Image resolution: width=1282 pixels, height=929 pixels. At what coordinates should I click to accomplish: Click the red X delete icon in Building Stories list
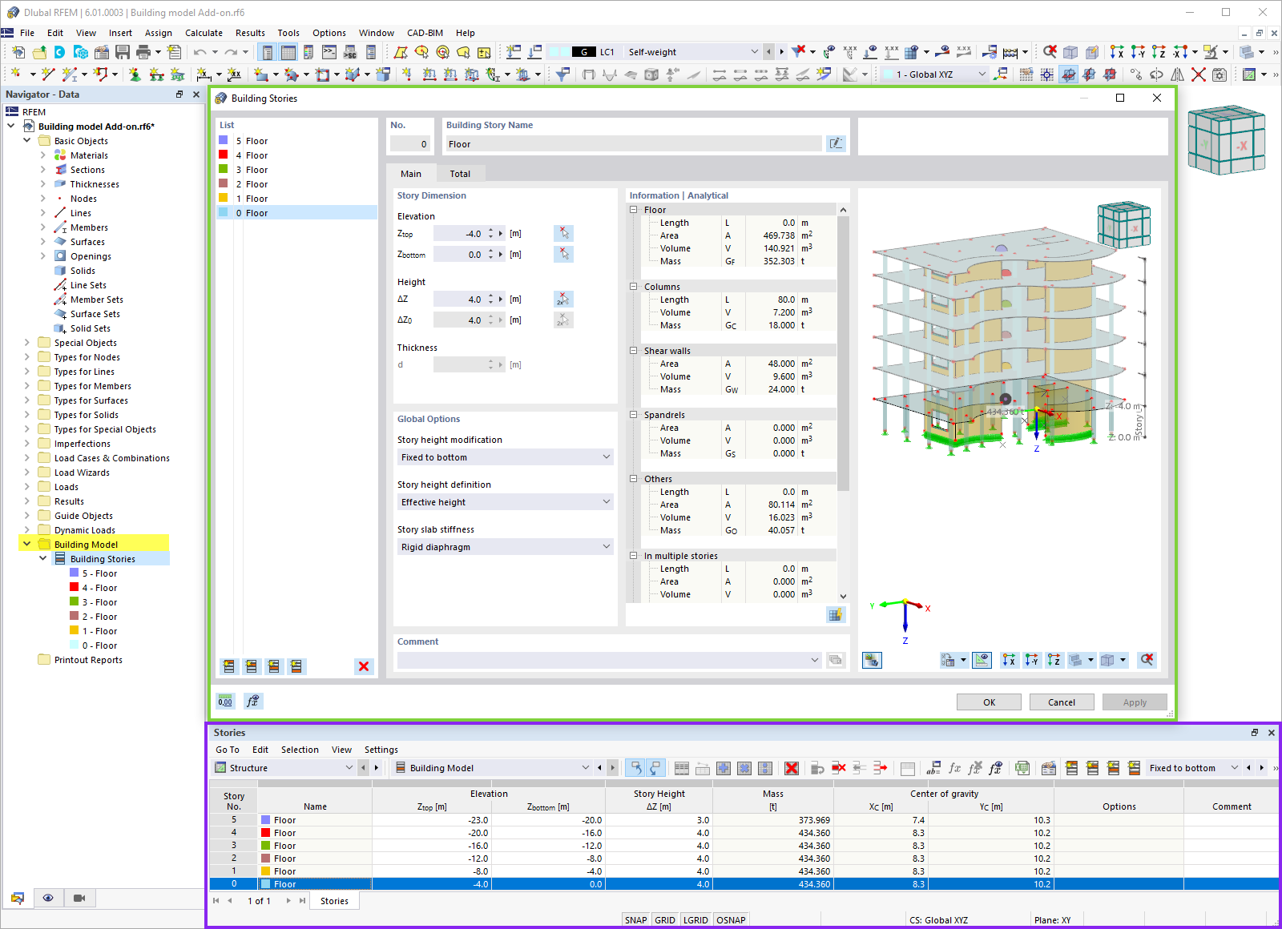(x=365, y=666)
